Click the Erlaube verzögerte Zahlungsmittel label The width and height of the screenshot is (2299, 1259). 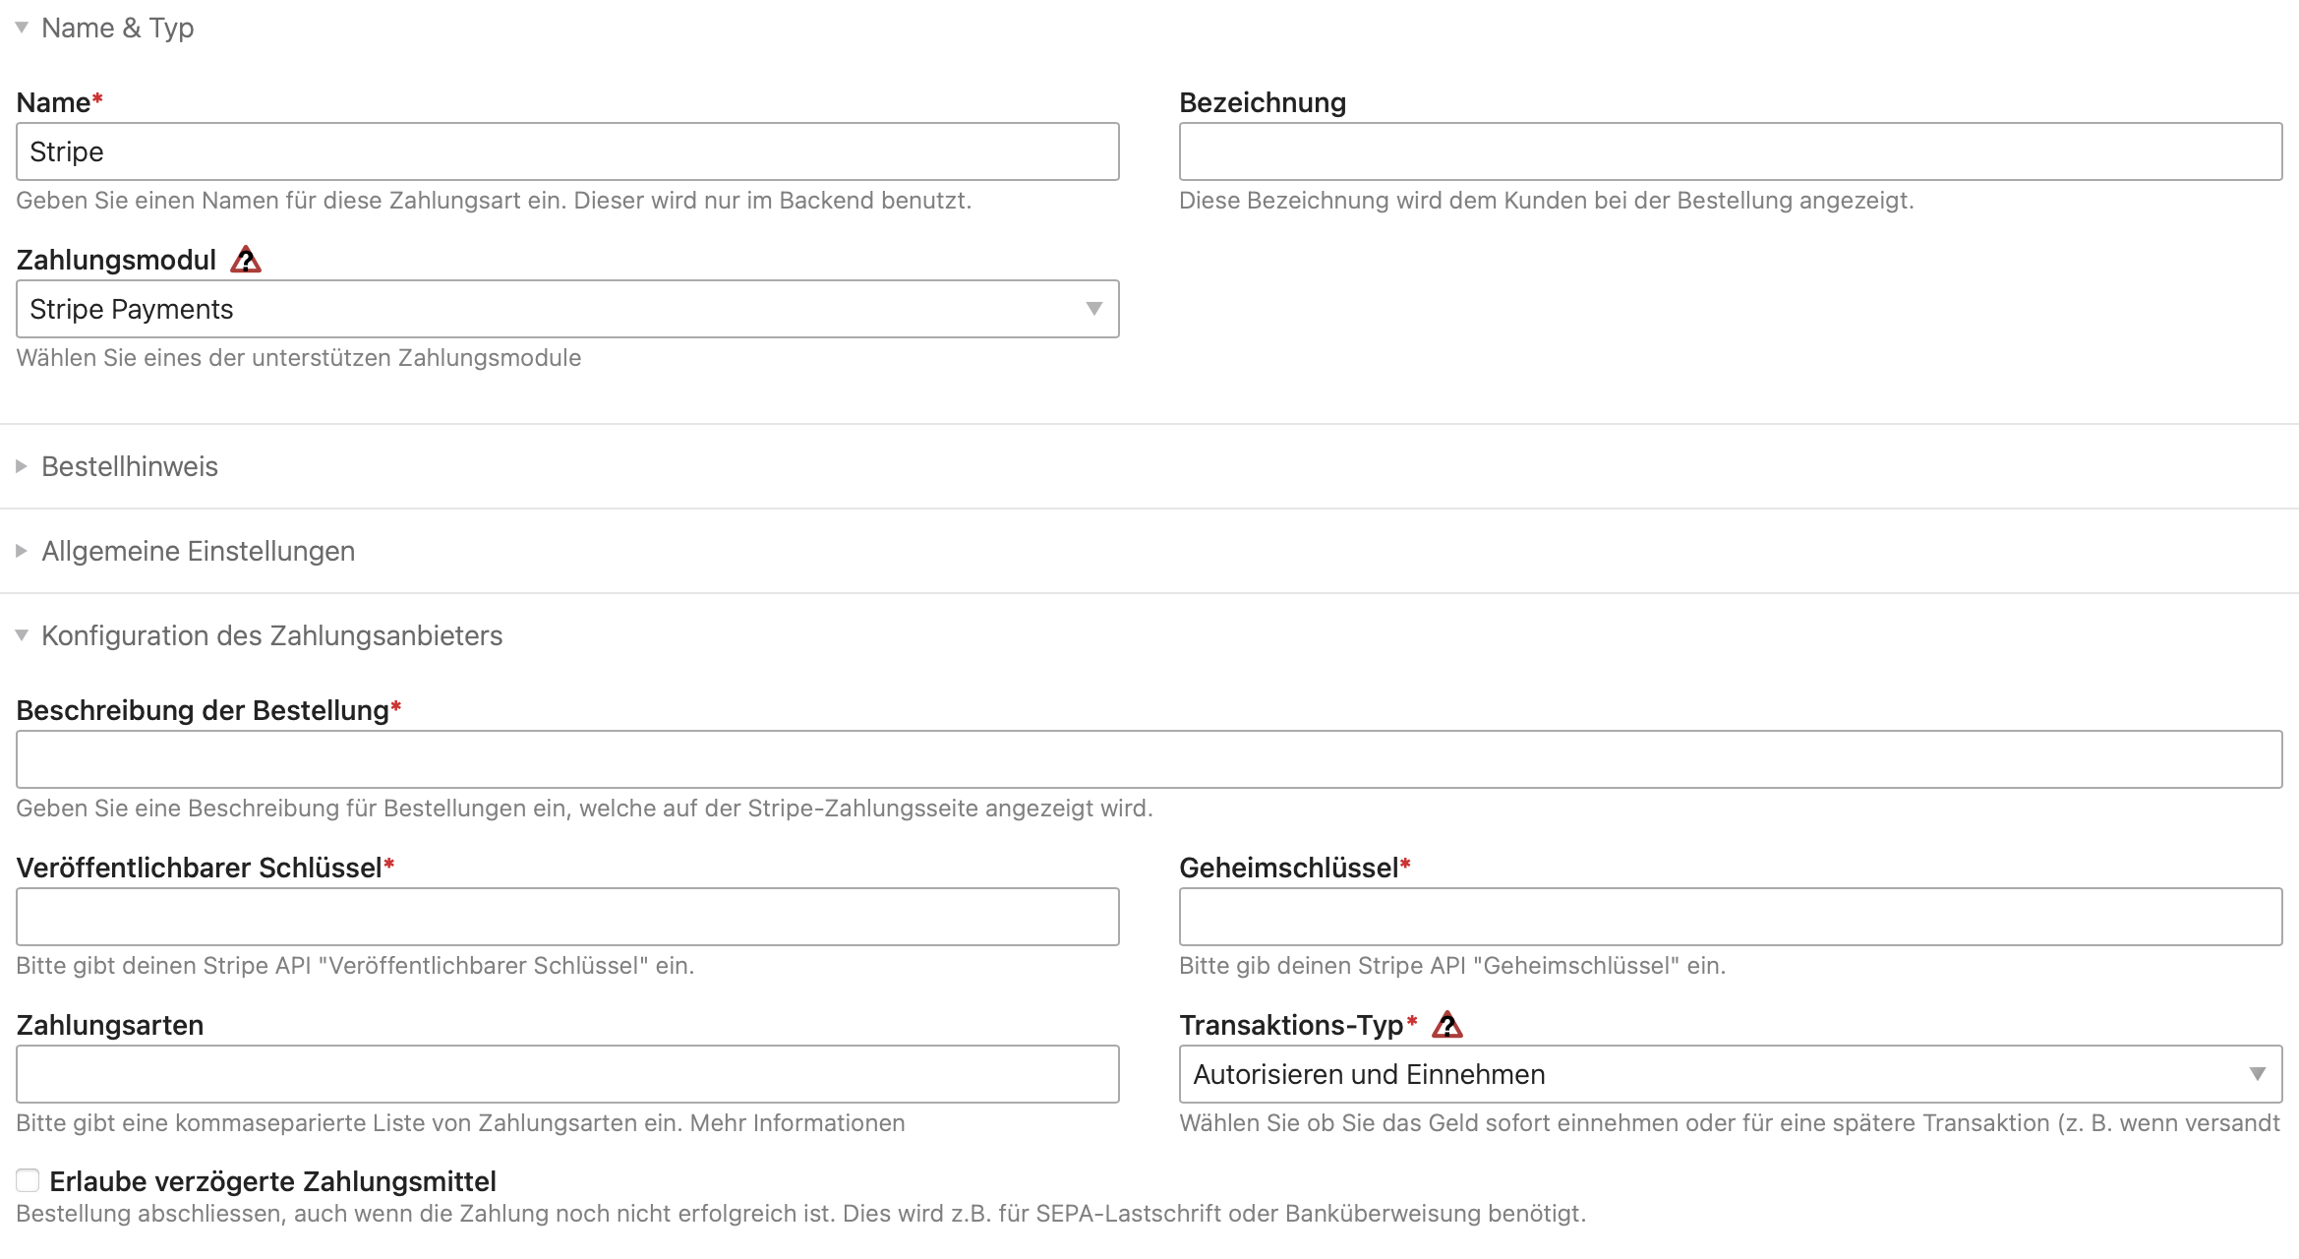[272, 1181]
